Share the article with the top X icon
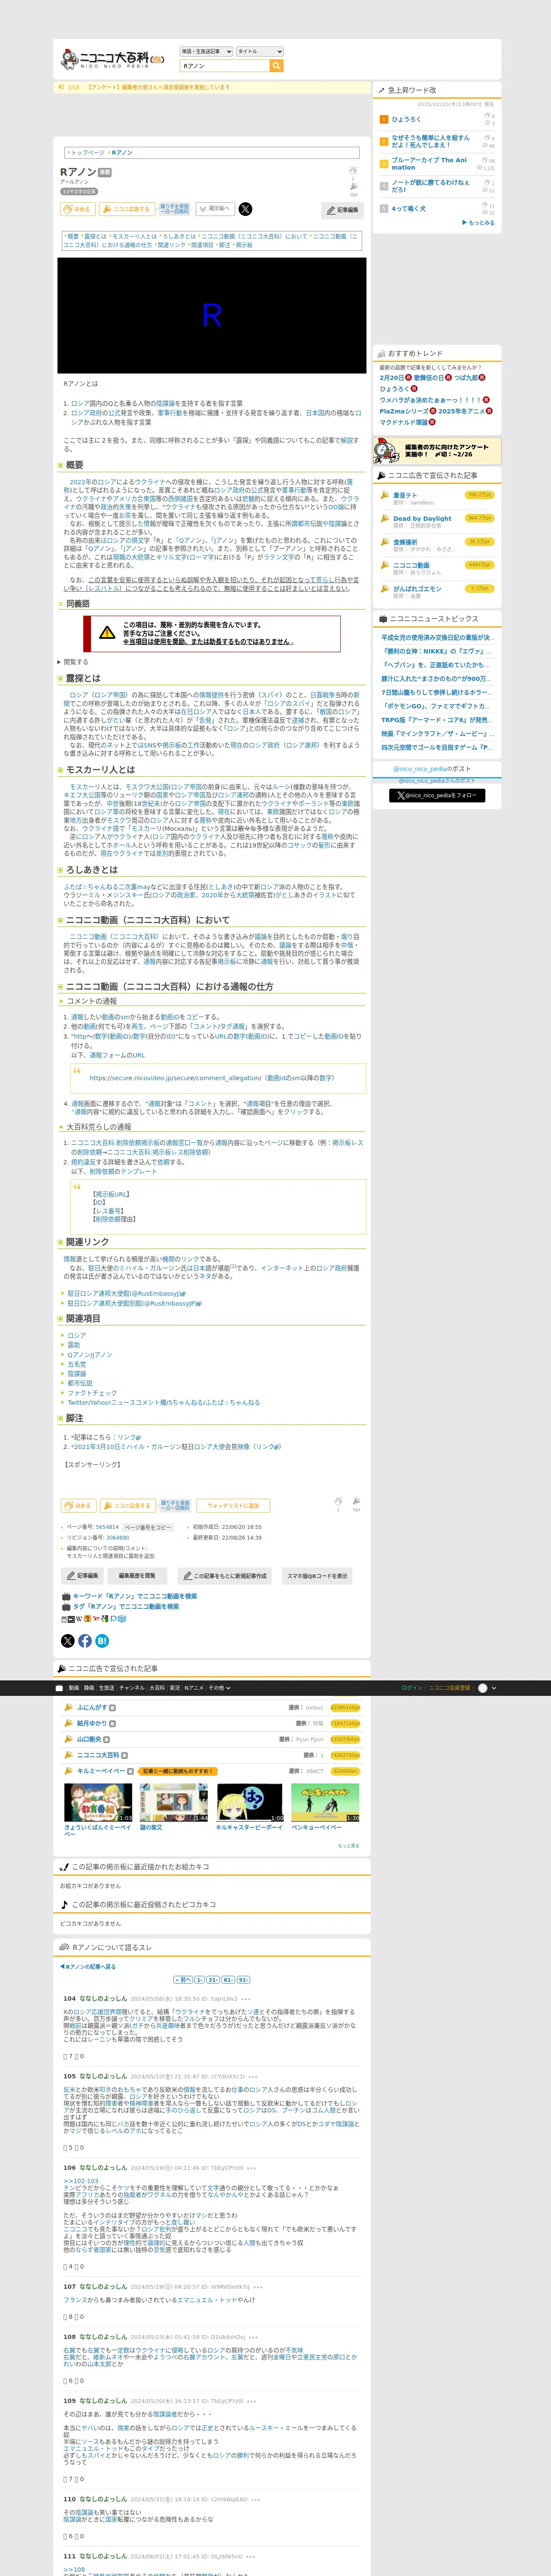 point(245,209)
